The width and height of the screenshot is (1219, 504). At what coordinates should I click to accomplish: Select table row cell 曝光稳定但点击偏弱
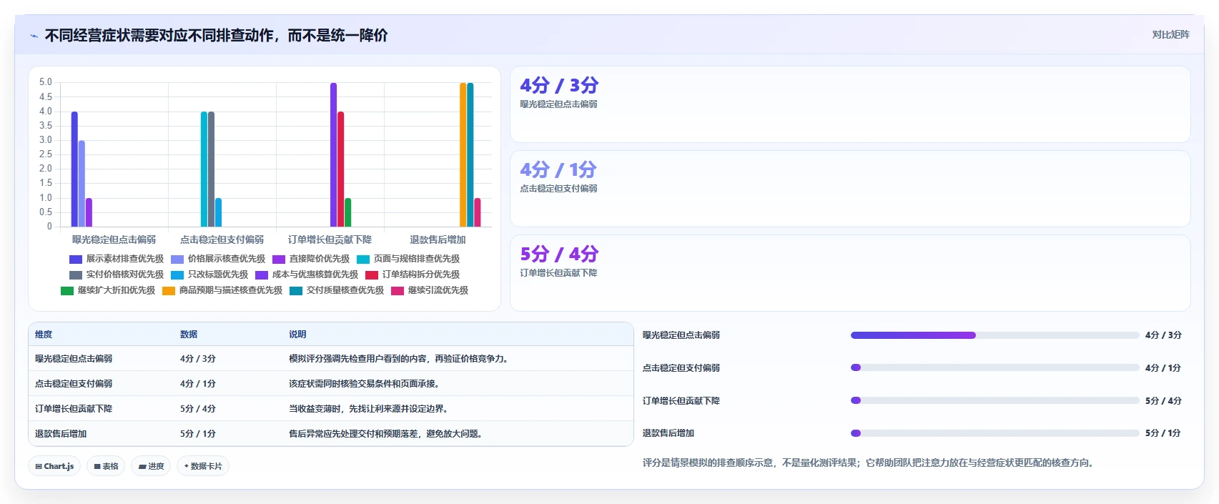point(74,359)
